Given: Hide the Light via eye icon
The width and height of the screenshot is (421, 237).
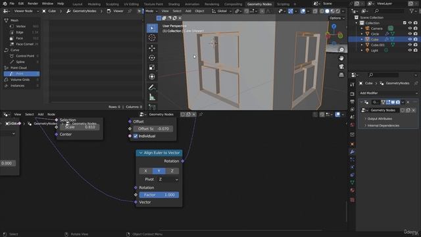Looking at the screenshot, I should click(x=410, y=51).
